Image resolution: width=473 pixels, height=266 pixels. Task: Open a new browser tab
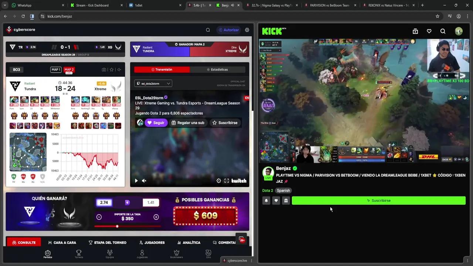click(422, 5)
